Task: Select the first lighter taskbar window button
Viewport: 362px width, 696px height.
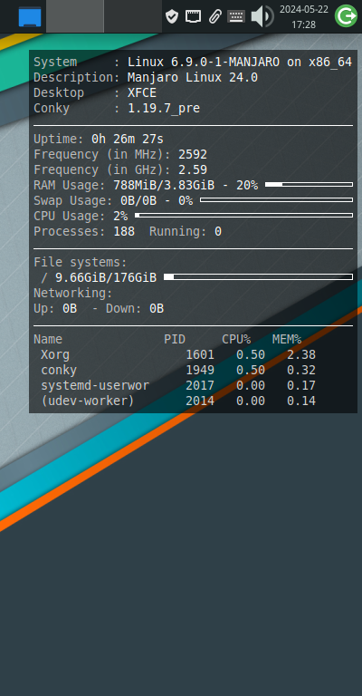Action: (75, 16)
